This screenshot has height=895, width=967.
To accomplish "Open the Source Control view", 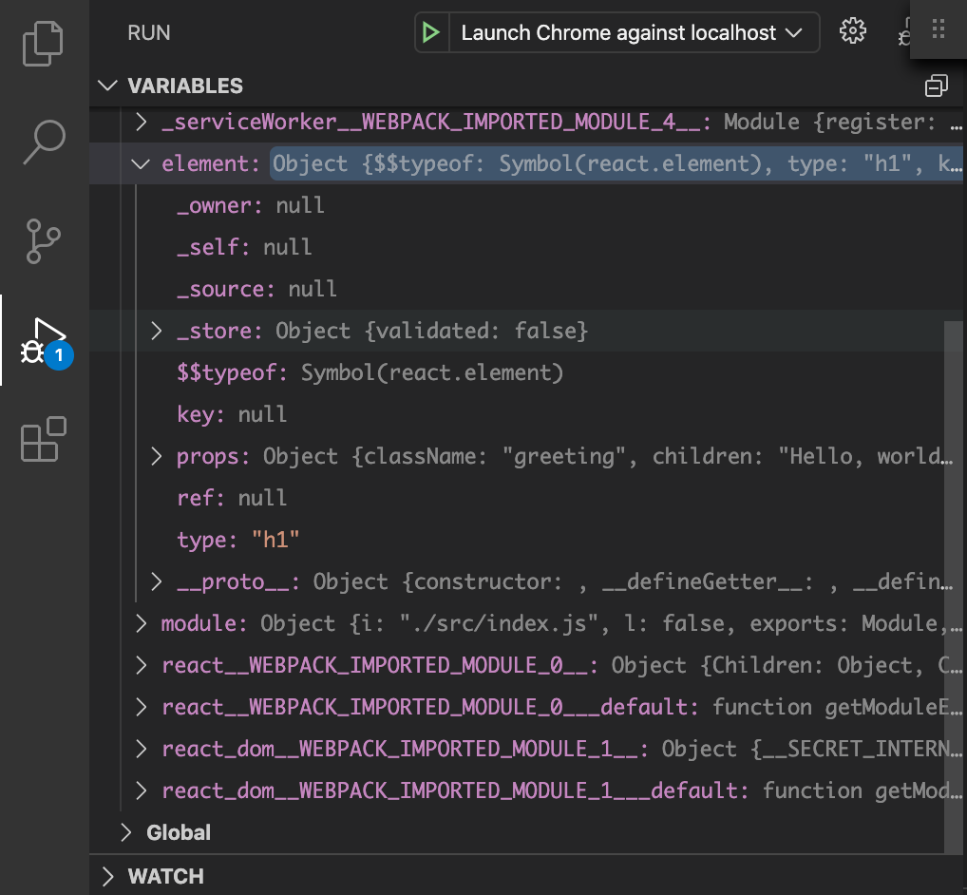I will tap(42, 241).
